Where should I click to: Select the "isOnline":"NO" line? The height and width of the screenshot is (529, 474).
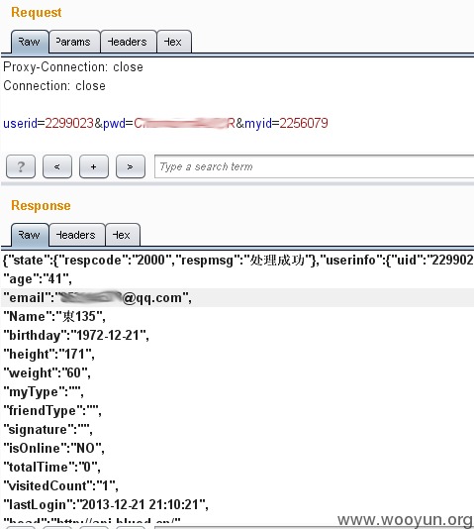point(53,449)
